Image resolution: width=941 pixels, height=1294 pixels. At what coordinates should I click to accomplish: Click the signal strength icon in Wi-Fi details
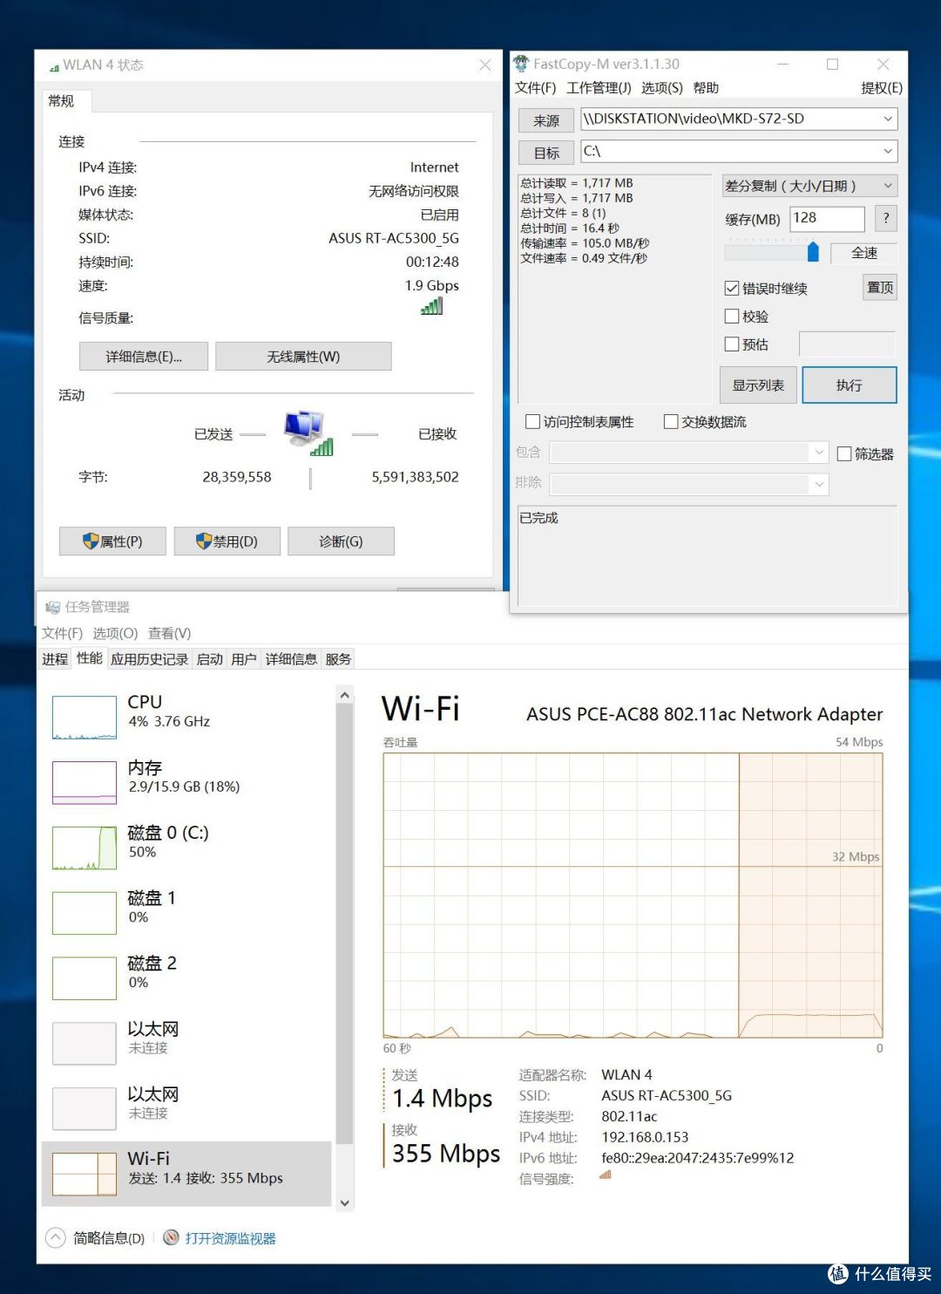pos(606,1175)
